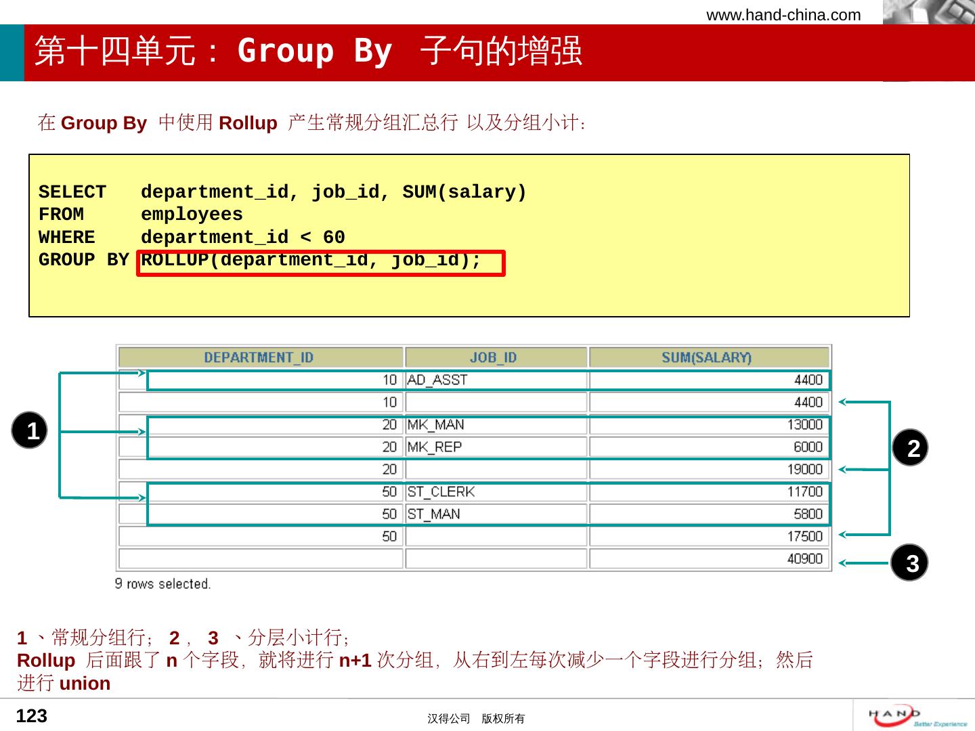Click the black circle marker numbered 2

point(910,448)
